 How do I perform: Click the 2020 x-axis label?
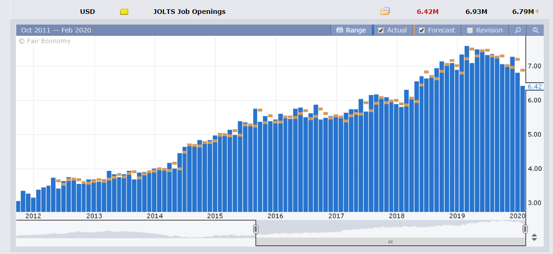pos(517,216)
